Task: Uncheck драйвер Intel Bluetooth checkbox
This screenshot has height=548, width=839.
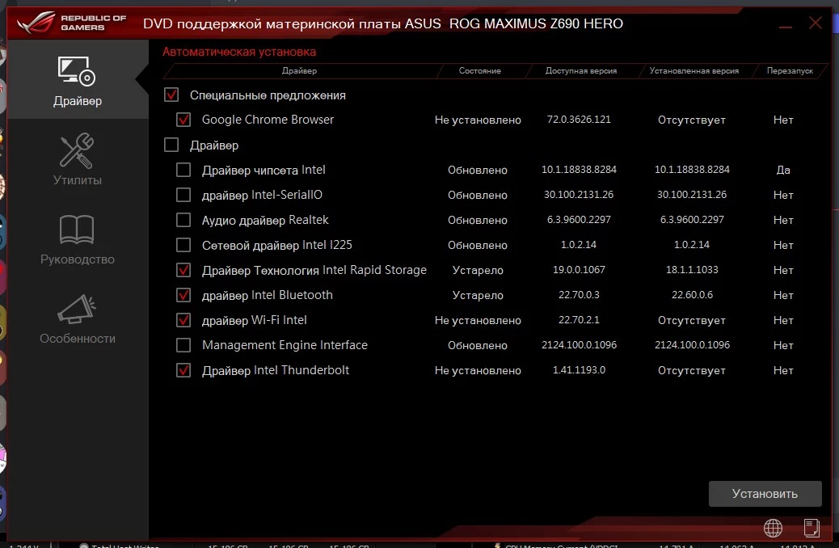Action: [183, 295]
